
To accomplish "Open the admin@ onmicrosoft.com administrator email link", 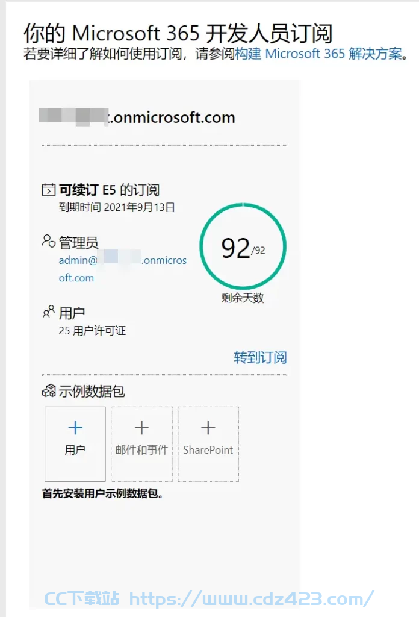I will (123, 269).
